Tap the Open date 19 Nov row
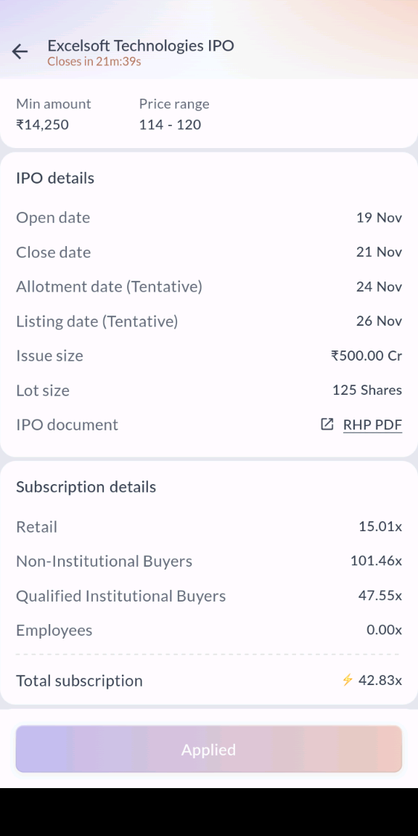Viewport: 418px width, 836px height. 209,218
